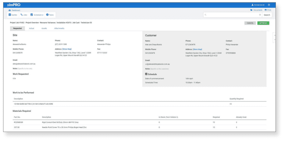Viewport: 284px width, 141px height.
Task: Click customer fax 0799998888
Action: [x=231, y=53]
